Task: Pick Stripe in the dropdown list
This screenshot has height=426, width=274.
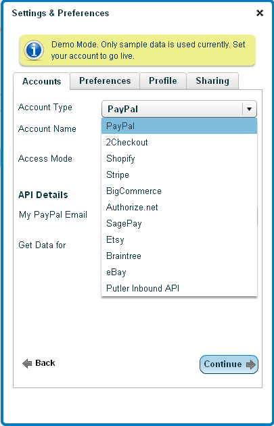Action: (x=179, y=174)
